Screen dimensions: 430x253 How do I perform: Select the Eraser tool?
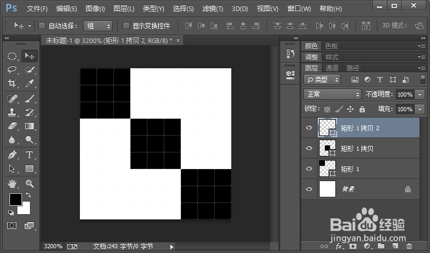click(x=12, y=125)
